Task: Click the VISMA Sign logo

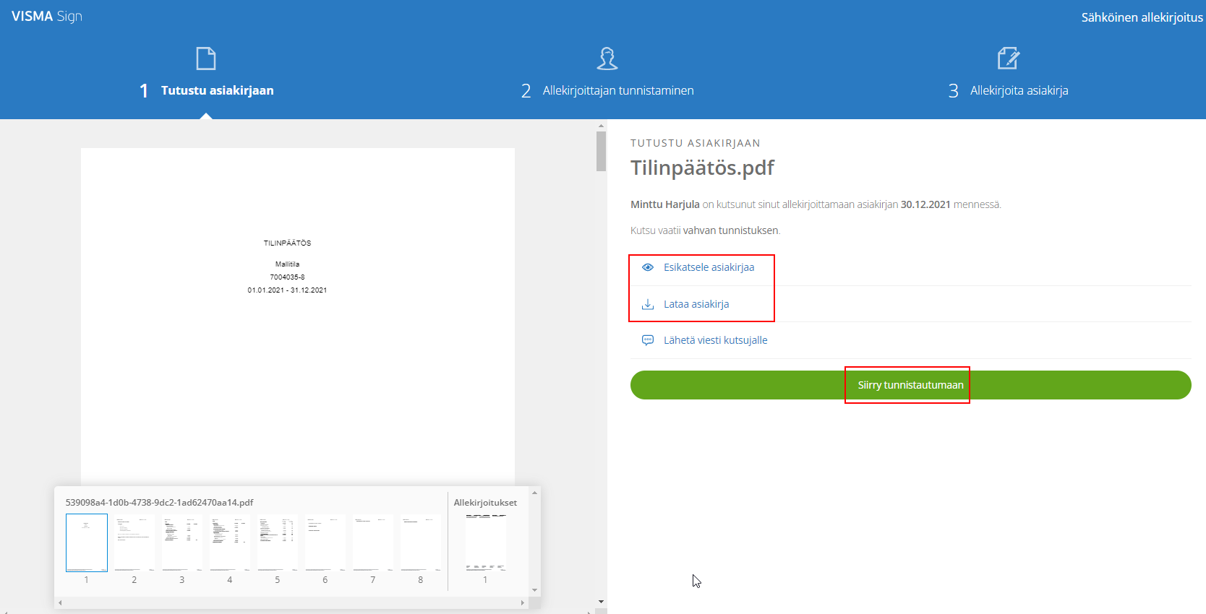Action: click(47, 16)
